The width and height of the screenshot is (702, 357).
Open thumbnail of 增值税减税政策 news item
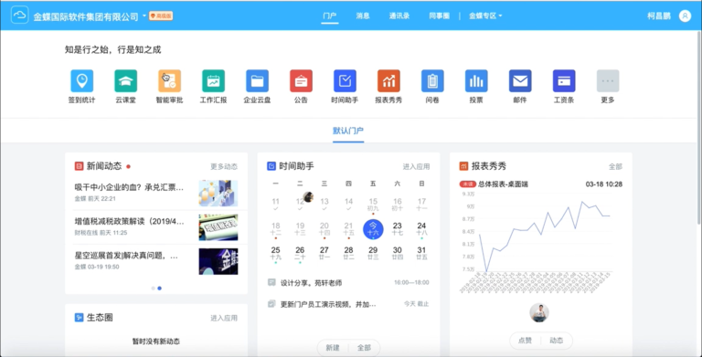[x=218, y=227]
